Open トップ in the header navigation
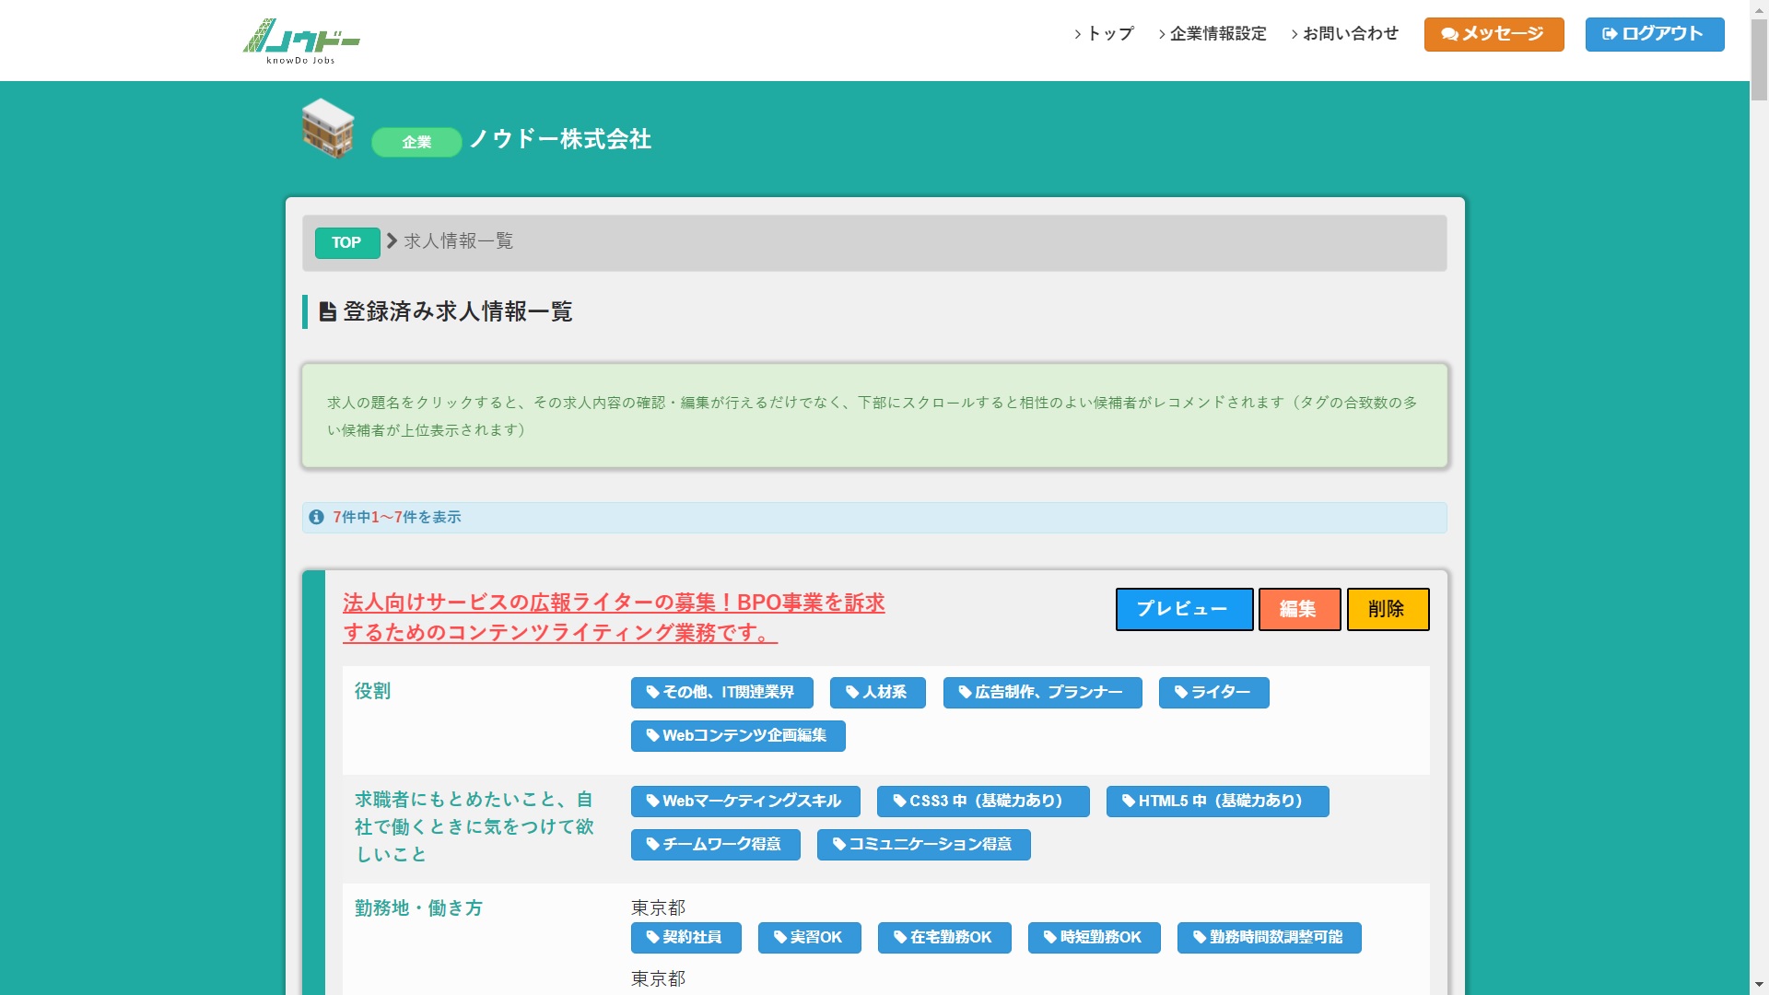The height and width of the screenshot is (995, 1769). 1104,34
